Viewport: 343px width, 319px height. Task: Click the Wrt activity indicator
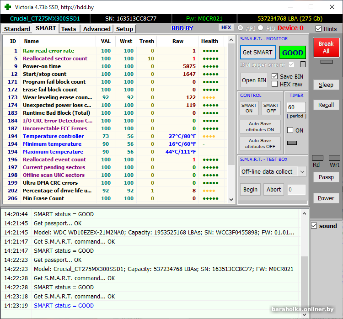coord(334,158)
